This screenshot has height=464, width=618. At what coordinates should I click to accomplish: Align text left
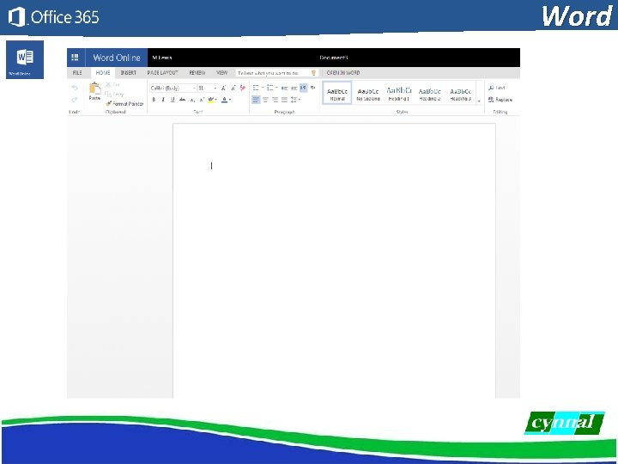tap(256, 100)
